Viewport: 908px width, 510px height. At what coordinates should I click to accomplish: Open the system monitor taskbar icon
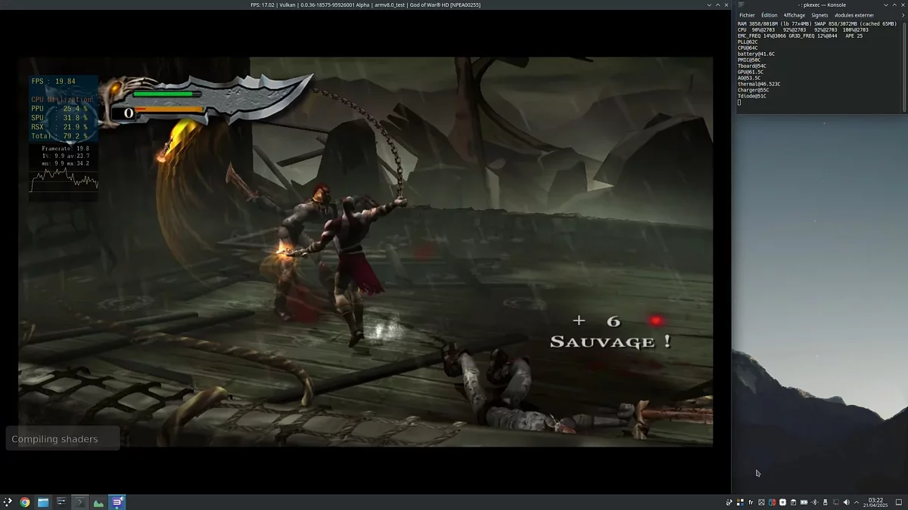(98, 502)
